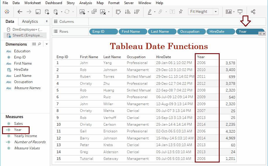Click the Occupation pill on Rows
Image resolution: width=268 pixels, height=166 pixels.
tap(192, 32)
